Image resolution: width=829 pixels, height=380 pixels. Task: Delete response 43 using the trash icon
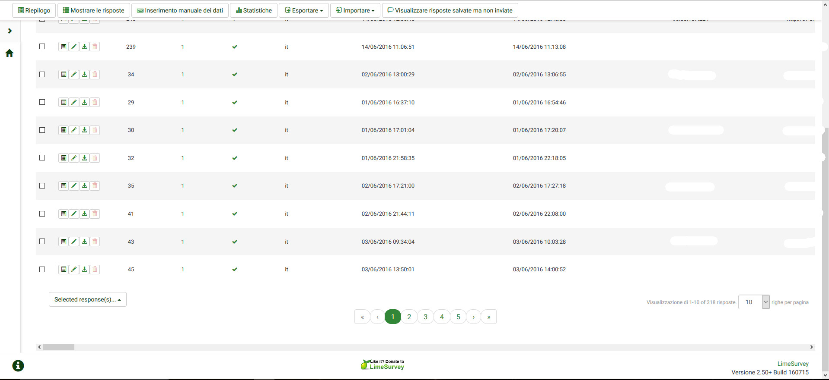95,242
